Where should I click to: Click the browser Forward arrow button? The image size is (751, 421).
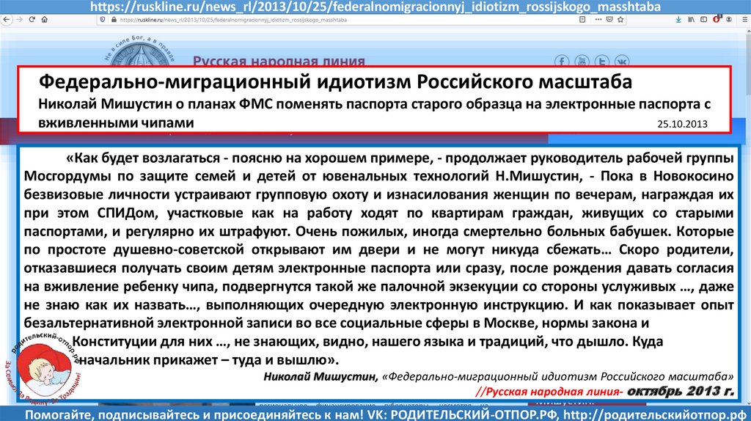point(19,20)
